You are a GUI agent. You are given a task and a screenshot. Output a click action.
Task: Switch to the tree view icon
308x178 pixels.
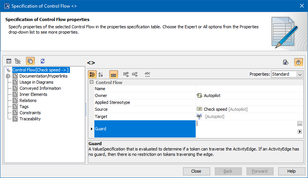[18, 61]
